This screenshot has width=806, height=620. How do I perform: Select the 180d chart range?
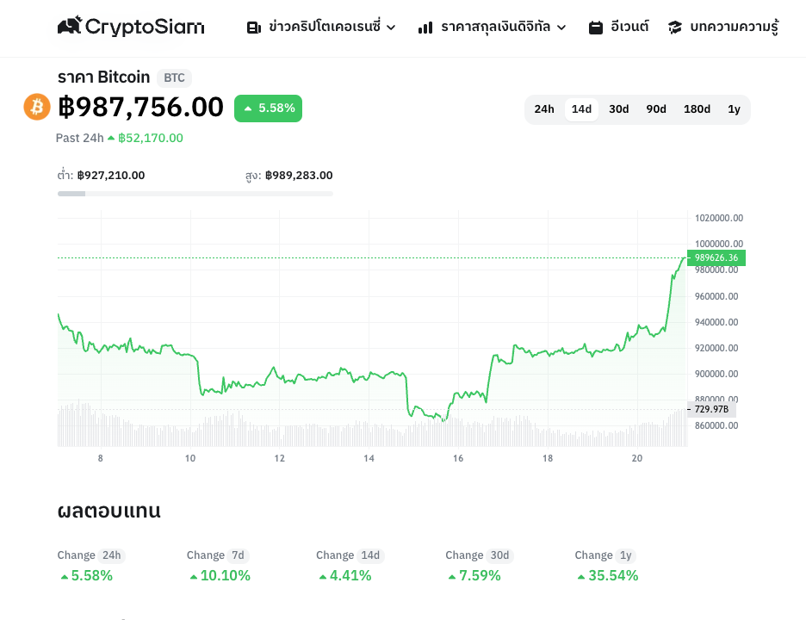tap(697, 109)
